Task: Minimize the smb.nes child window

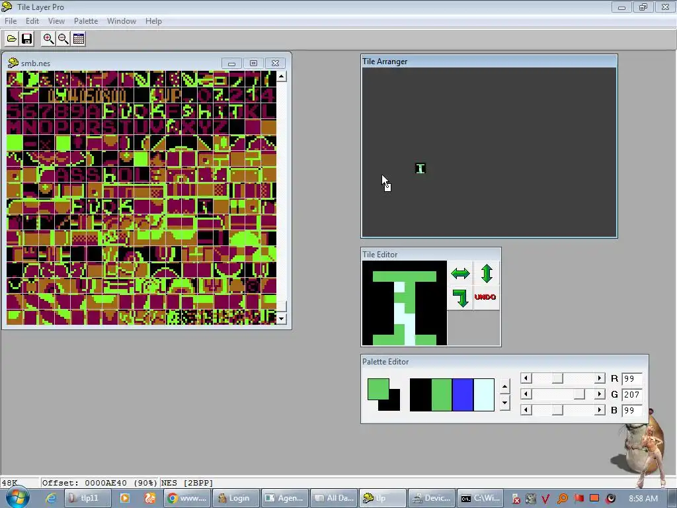Action: click(231, 63)
